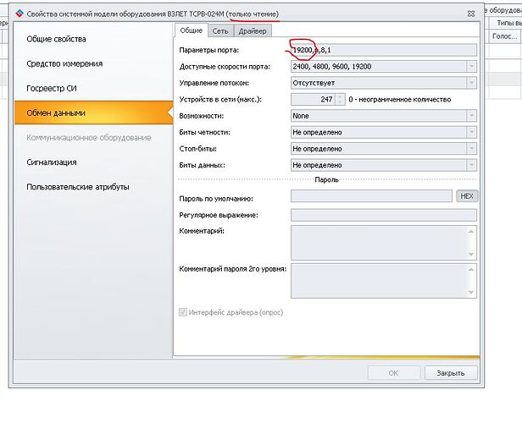This screenshot has width=522, height=423.
Task: Click the HEX button next to the default password
Action: tap(467, 196)
